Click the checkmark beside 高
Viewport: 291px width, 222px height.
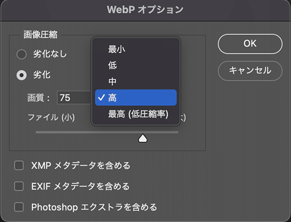pyautogui.click(x=101, y=97)
